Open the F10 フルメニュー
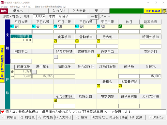 (157, 117)
